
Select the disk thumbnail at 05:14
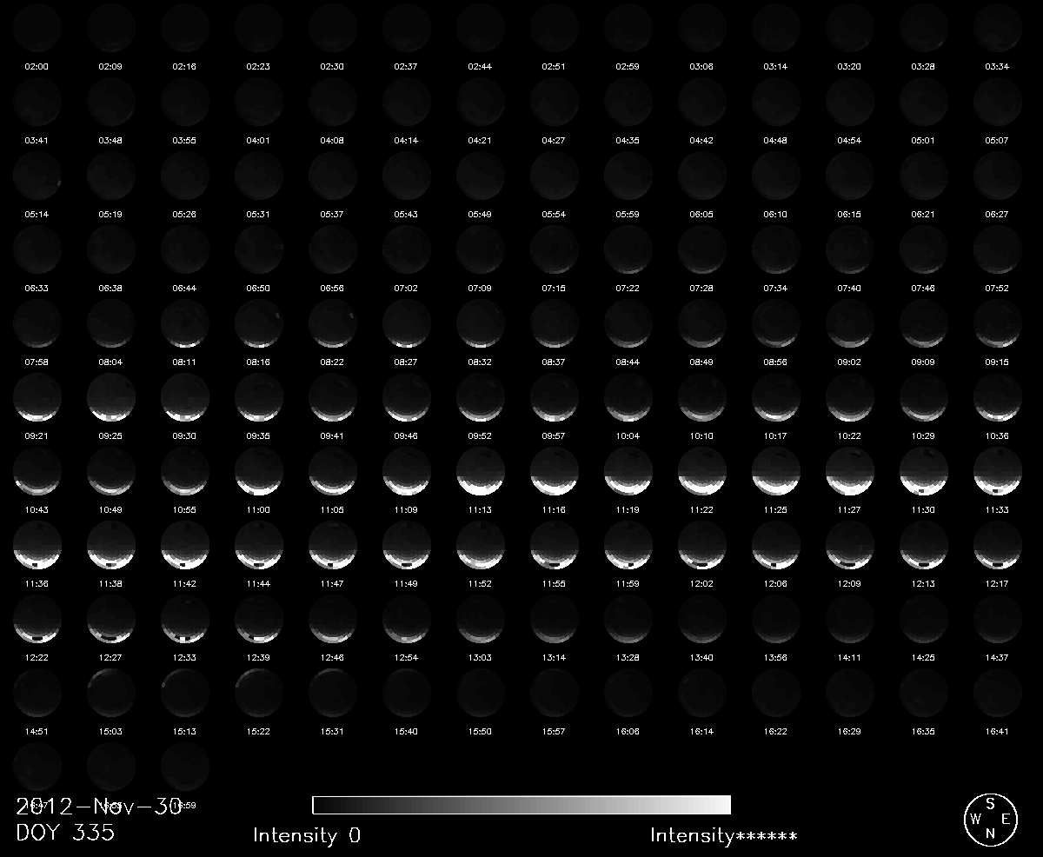coord(37,175)
